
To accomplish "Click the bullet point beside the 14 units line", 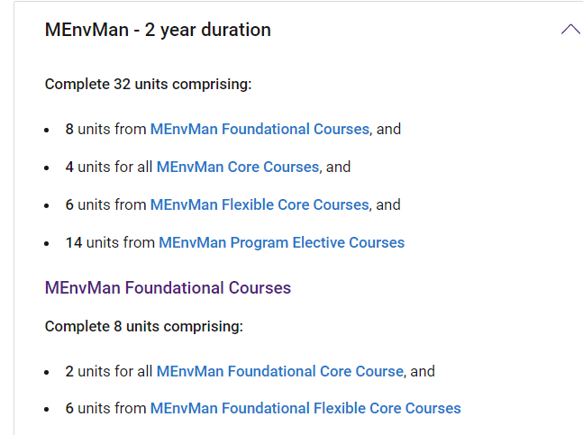I will pyautogui.click(x=48, y=243).
